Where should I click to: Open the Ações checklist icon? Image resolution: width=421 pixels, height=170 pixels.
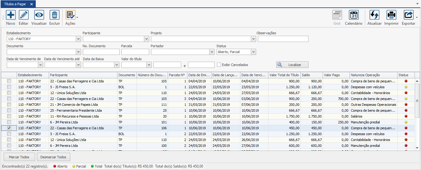(x=70, y=15)
